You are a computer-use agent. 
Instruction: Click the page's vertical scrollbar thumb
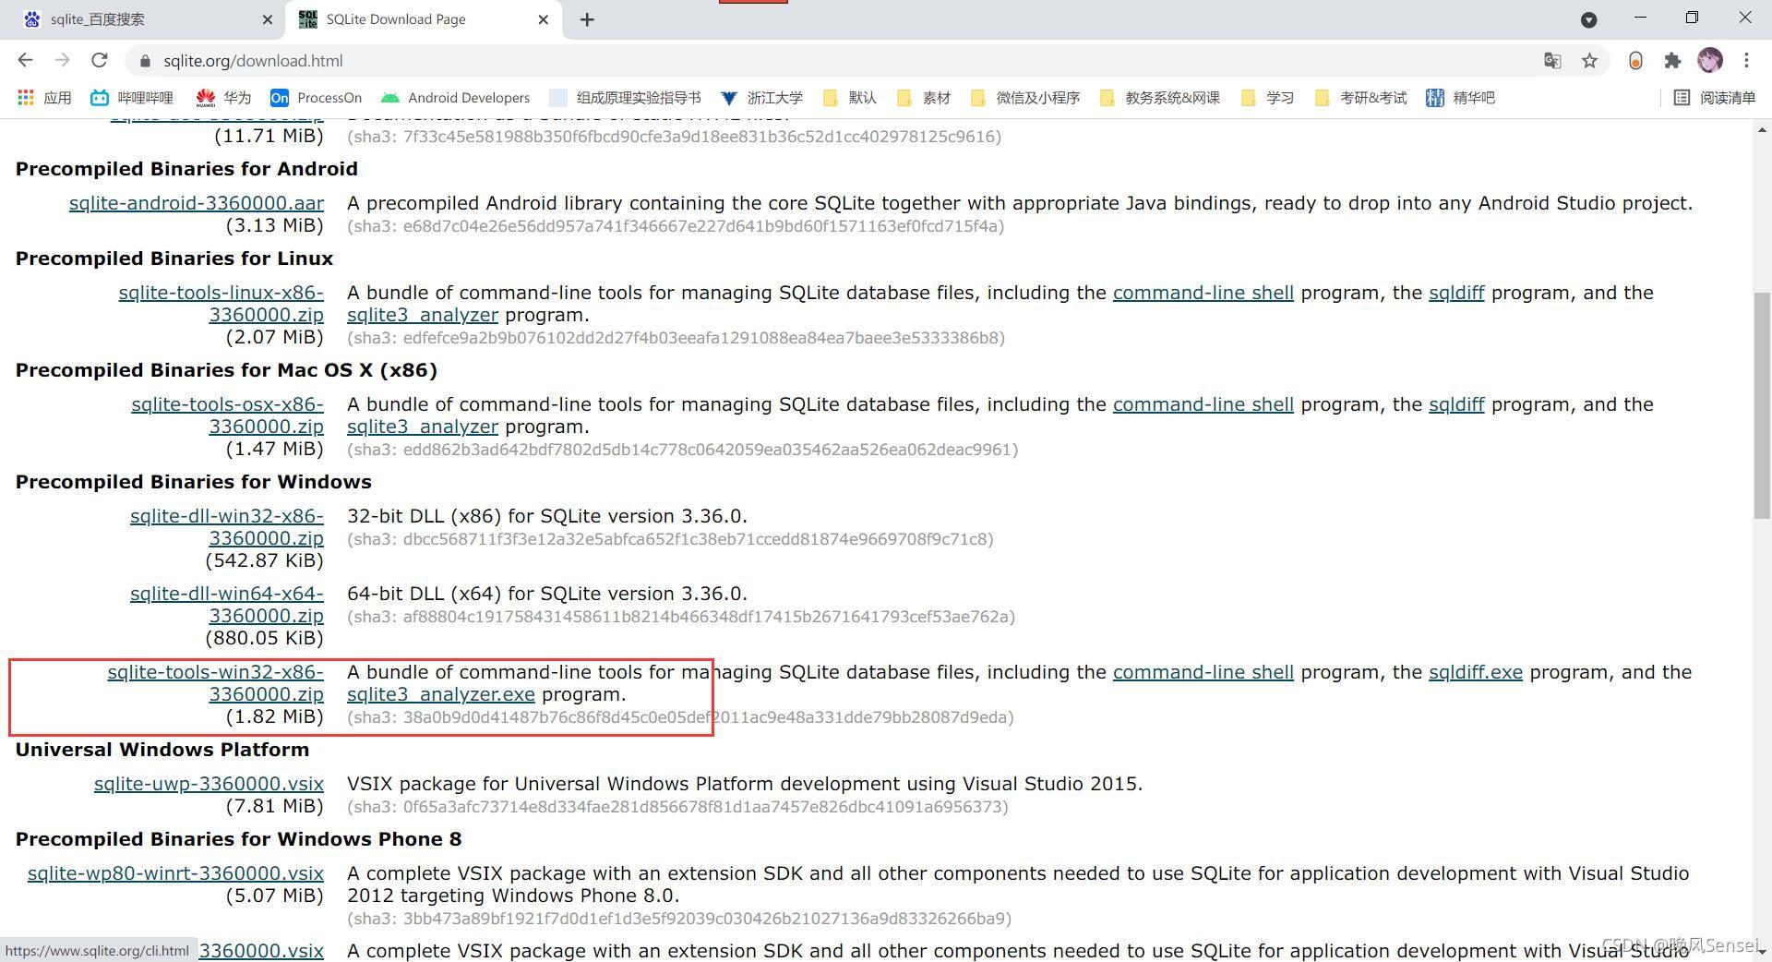click(x=1763, y=404)
